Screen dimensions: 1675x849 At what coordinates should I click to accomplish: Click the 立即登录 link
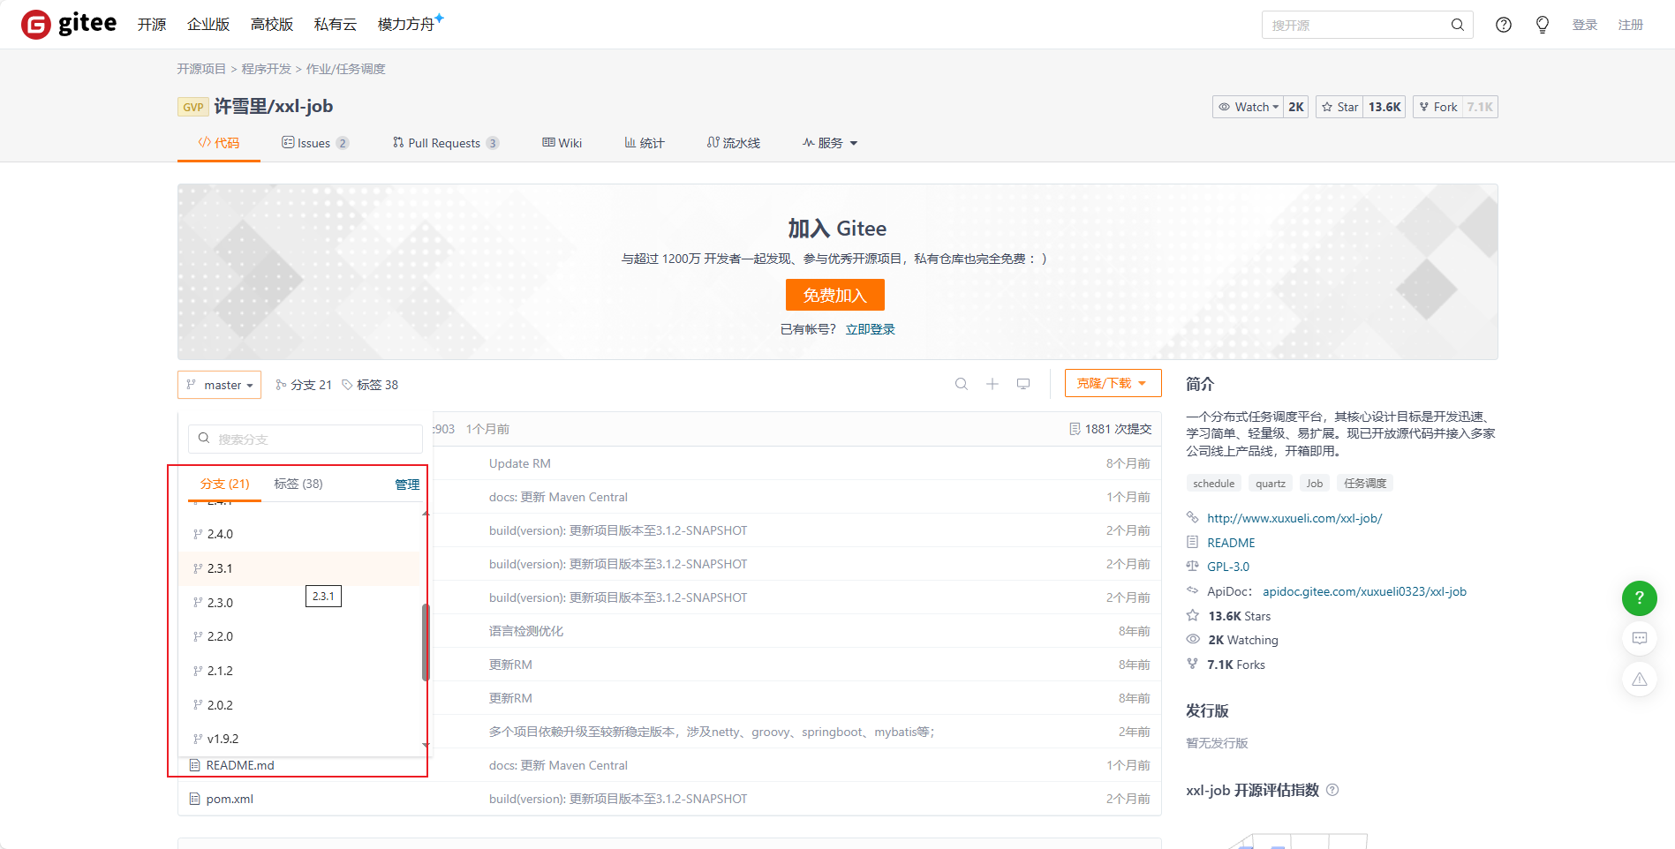(x=871, y=329)
